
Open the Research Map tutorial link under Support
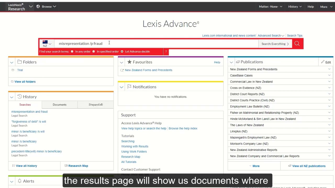coord(131,157)
